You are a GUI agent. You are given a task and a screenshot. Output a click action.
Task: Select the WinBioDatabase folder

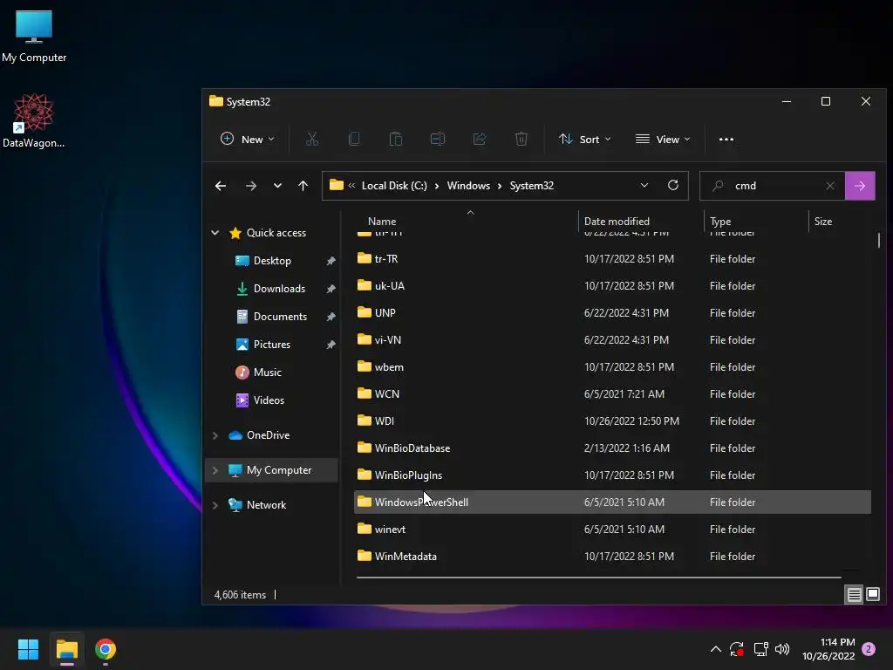[x=612, y=448]
